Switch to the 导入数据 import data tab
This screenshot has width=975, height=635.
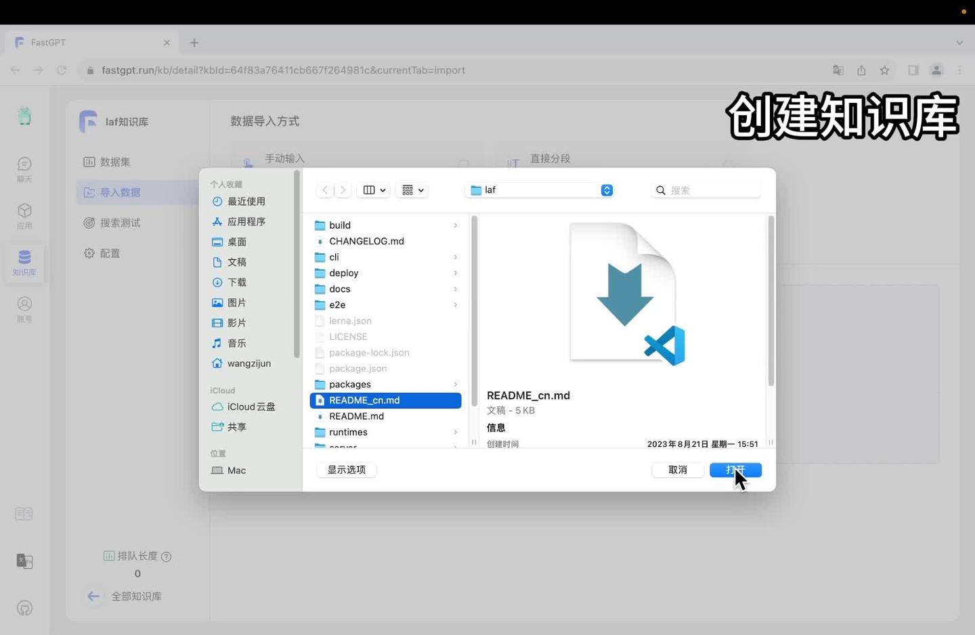[121, 192]
